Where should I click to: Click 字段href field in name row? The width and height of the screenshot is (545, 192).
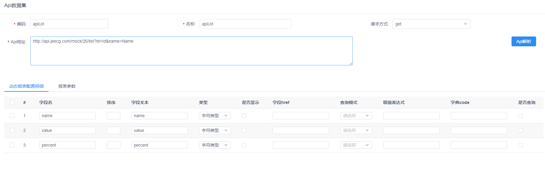301,116
